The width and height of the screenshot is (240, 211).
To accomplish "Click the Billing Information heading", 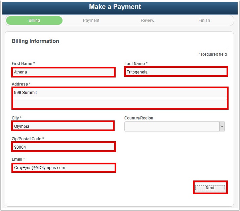I will (x=35, y=41).
